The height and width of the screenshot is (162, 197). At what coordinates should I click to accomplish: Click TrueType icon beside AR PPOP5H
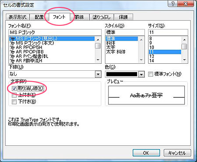click(12, 48)
